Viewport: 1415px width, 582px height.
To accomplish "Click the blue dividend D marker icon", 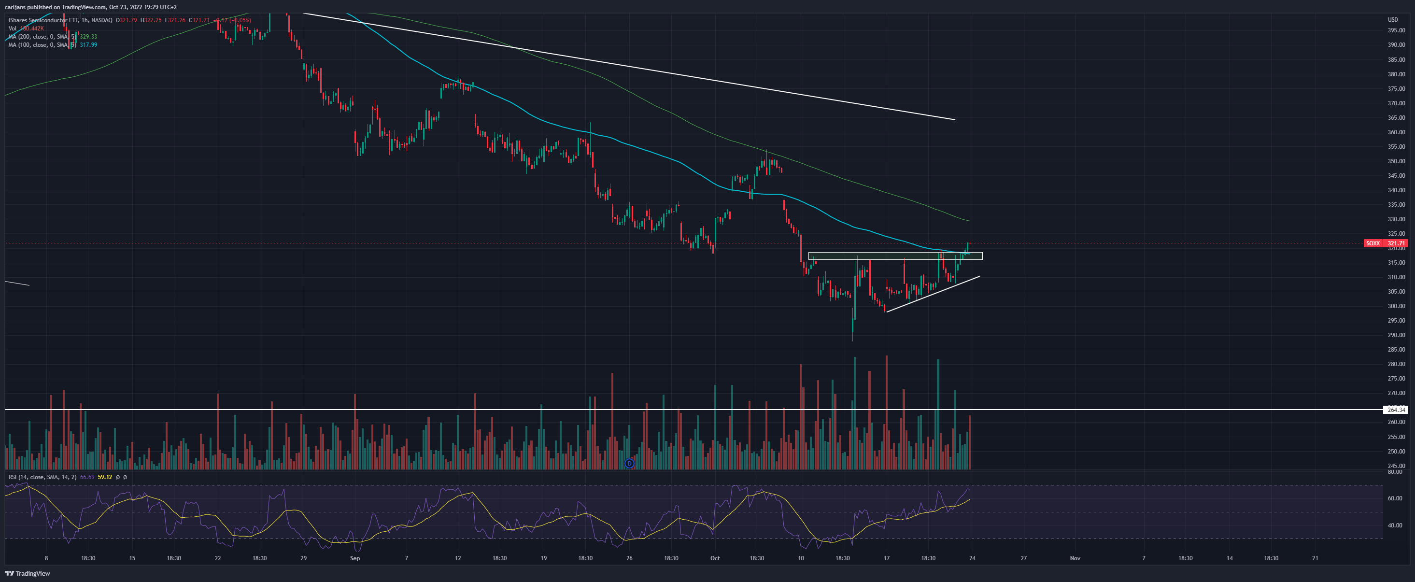I will pyautogui.click(x=629, y=463).
